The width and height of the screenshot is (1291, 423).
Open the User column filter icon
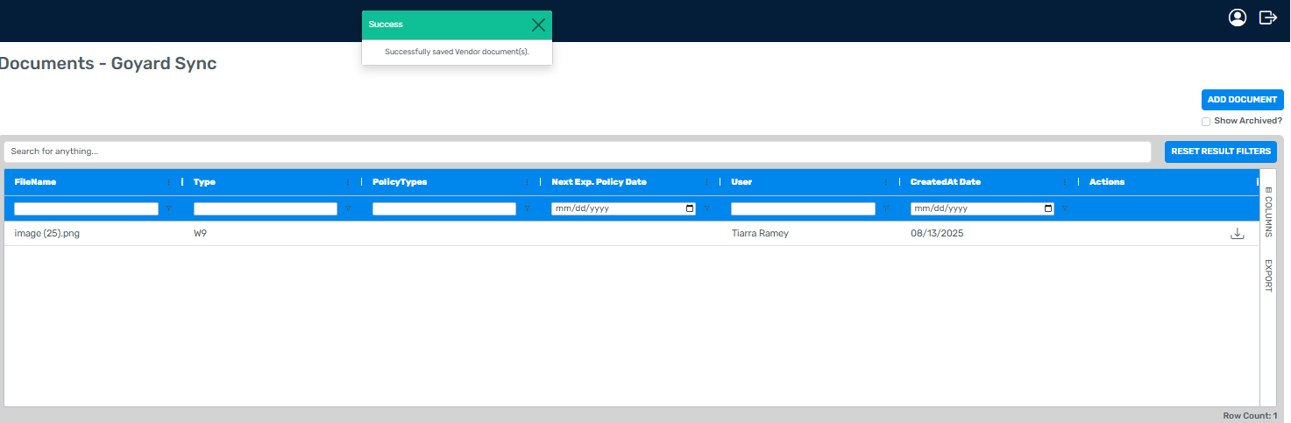[885, 209]
